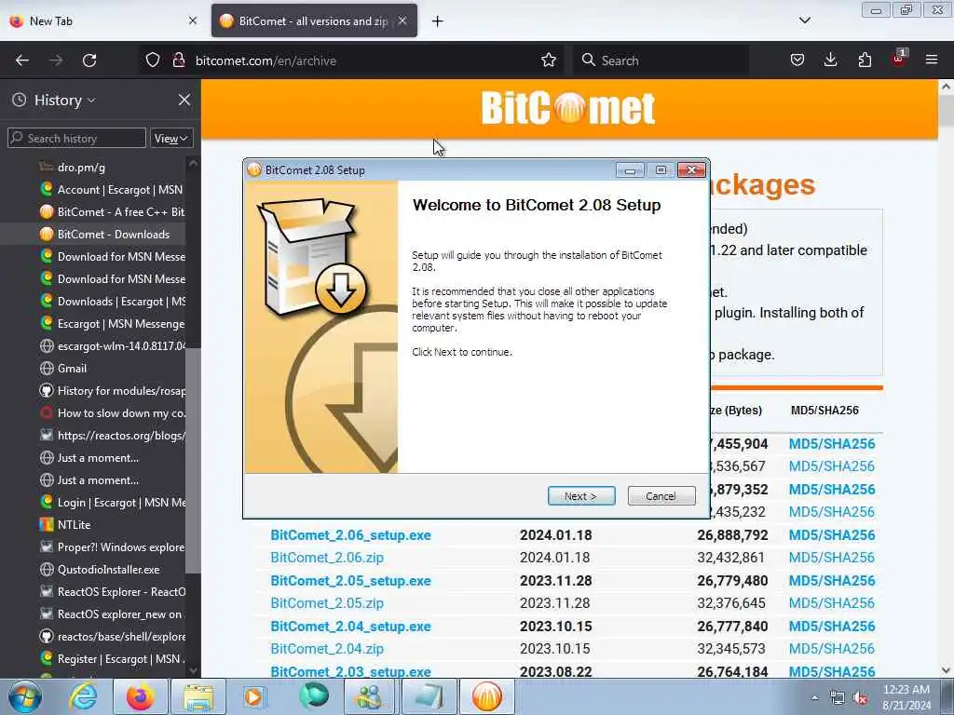Download BitComet_2.05.zip
Viewport: 954px width, 715px height.
click(x=327, y=603)
